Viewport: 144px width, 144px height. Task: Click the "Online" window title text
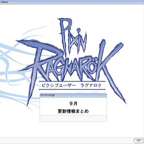(4, 2)
